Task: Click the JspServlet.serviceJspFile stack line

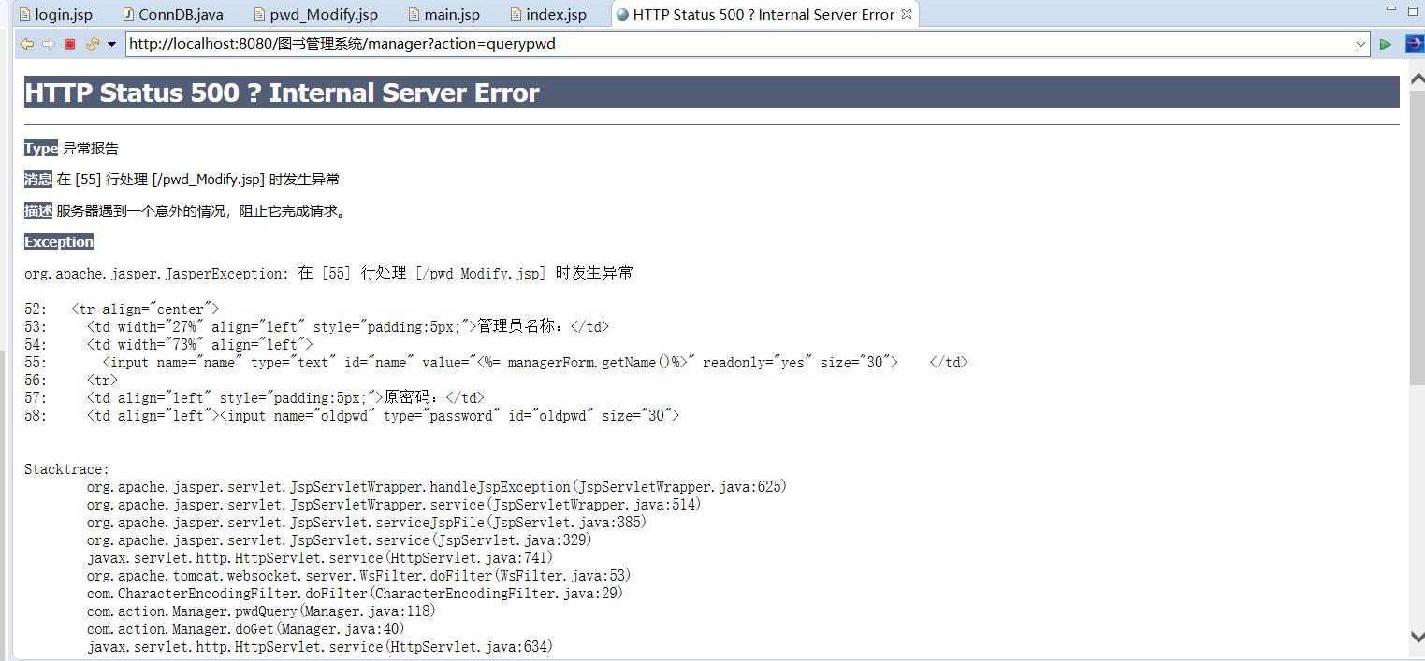Action: (367, 523)
